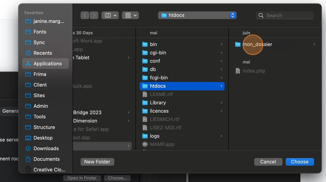The height and width of the screenshot is (182, 326).
Task: Click the Choose button
Action: tap(300, 162)
